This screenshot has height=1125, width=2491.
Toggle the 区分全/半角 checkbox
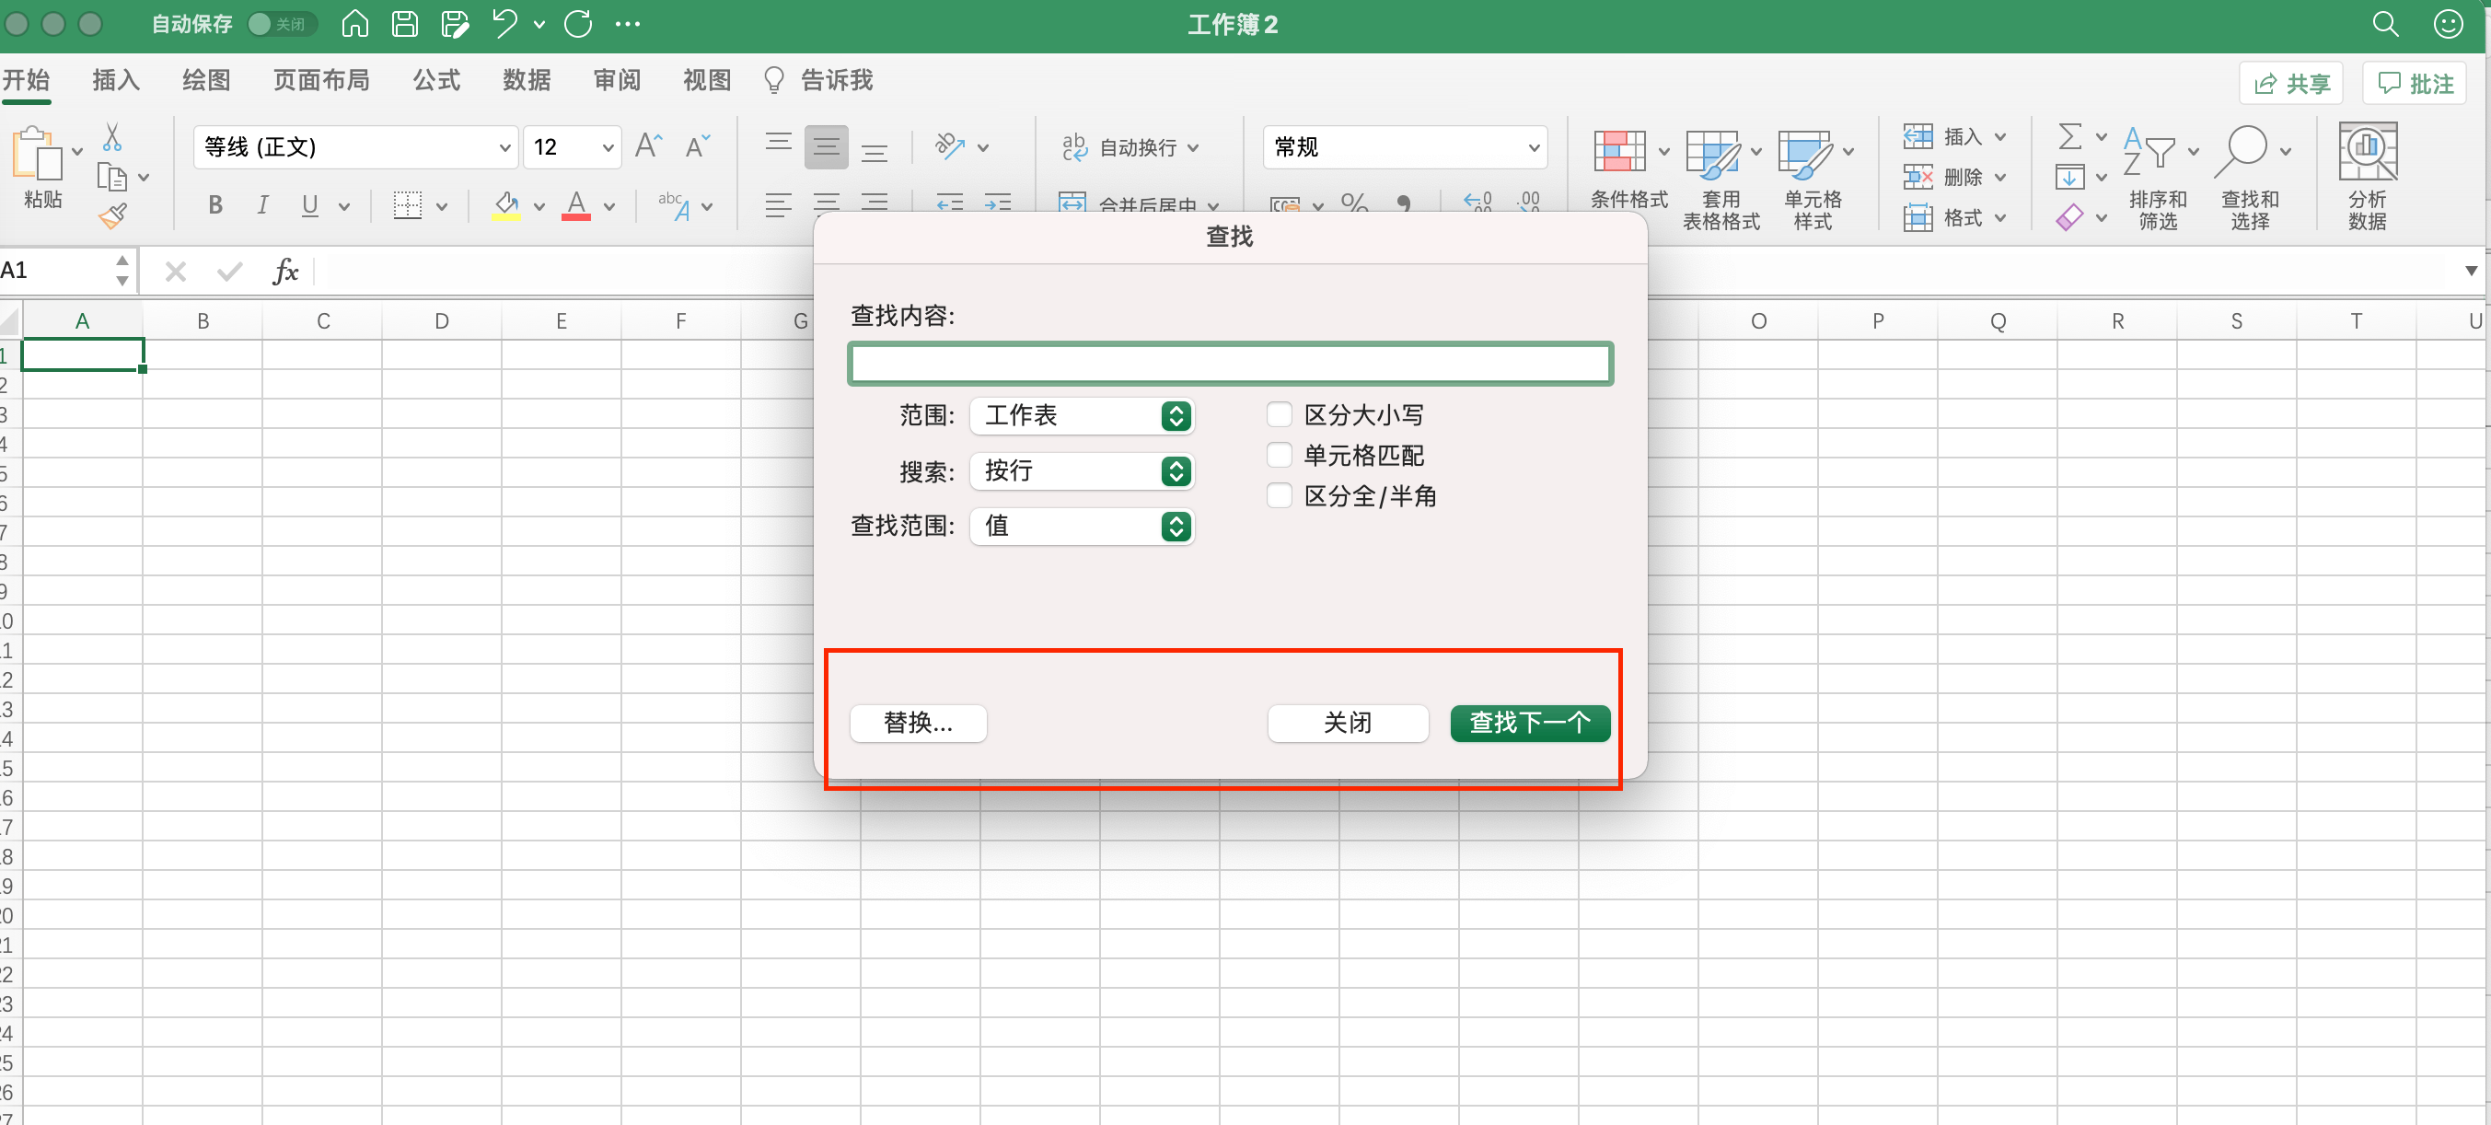[1280, 496]
